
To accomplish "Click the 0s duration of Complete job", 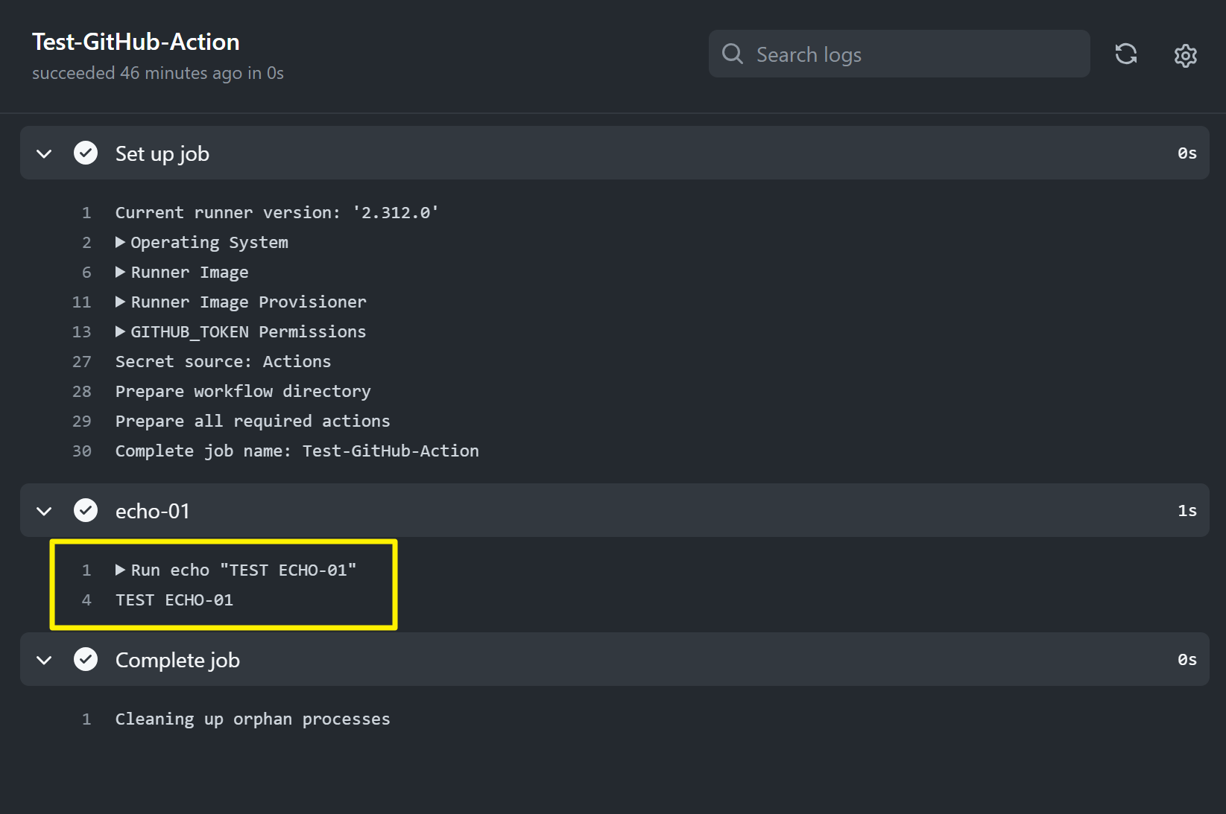I will tap(1187, 659).
